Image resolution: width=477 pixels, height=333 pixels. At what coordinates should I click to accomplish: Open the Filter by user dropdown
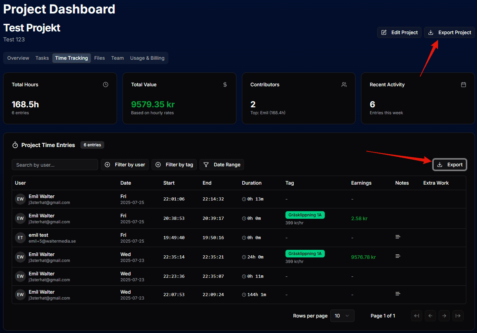tap(125, 165)
